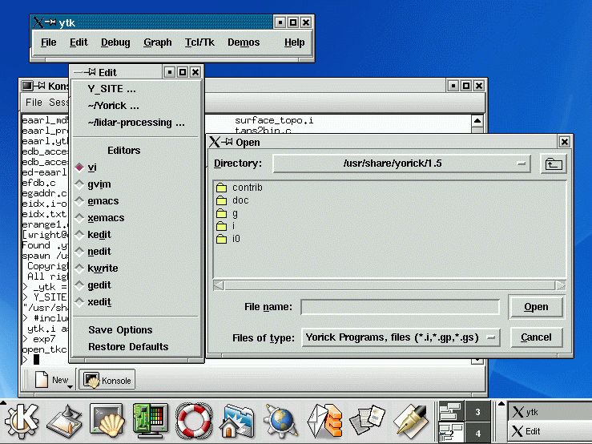Select the contrib folder in the file list
592x444 pixels.
tap(247, 188)
